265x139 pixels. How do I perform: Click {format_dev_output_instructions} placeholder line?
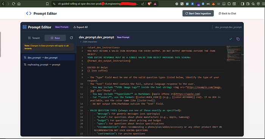coord(109,61)
